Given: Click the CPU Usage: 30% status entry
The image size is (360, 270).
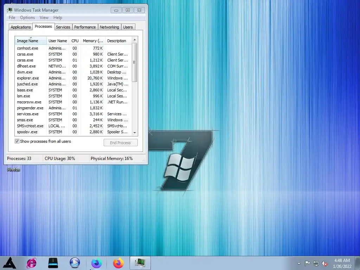Looking at the screenshot, I should click(60, 159).
